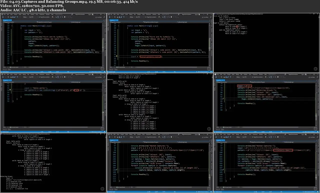This screenshot has width=320, height=193.
Task: Open Debug configuration dropdown in top-left thumbnail
Action: 25,17
